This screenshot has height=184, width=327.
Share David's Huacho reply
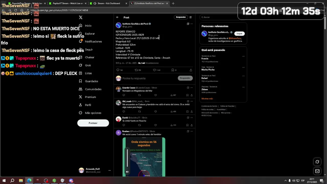192,125
